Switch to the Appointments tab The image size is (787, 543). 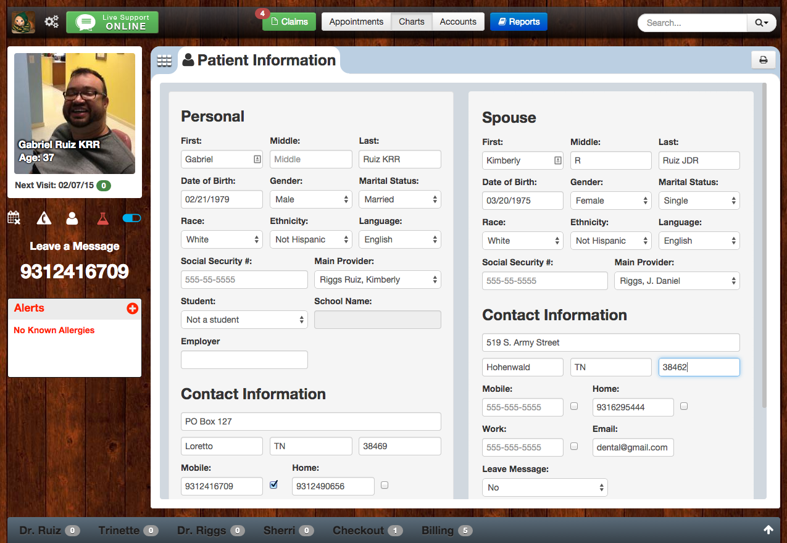click(356, 22)
